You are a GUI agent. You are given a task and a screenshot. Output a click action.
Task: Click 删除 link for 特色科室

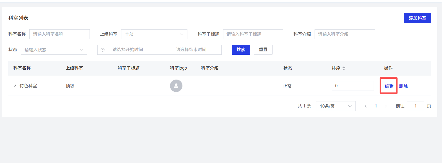pyautogui.click(x=403, y=86)
